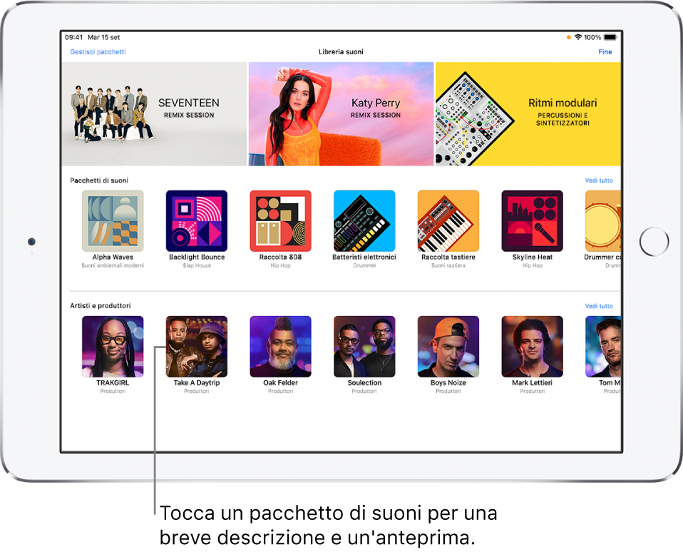Viewport: 683px width, 552px height.
Task: Tap the Suoni tastiera subtitle
Action: (448, 265)
